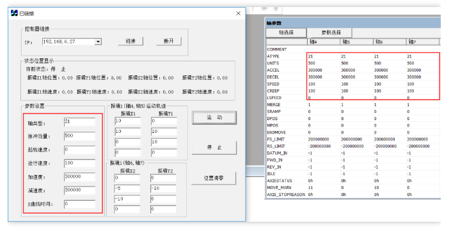
Task: Click the ACCEL value for 轴6
Action: click(381, 70)
